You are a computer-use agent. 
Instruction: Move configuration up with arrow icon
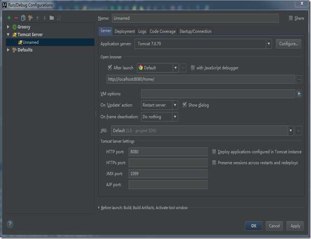[x=38, y=18]
